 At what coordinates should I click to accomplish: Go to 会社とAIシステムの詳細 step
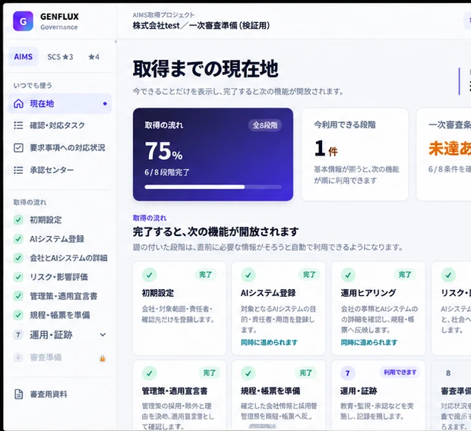coord(59,258)
